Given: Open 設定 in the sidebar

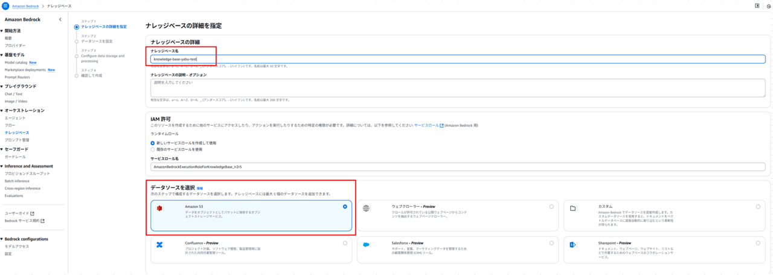Looking at the screenshot, I should (x=8, y=254).
